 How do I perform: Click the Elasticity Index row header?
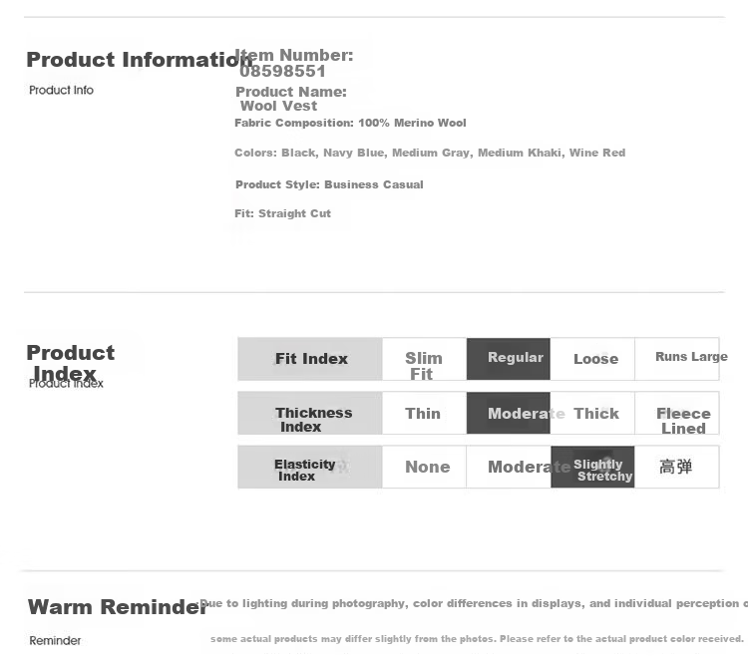(x=310, y=467)
